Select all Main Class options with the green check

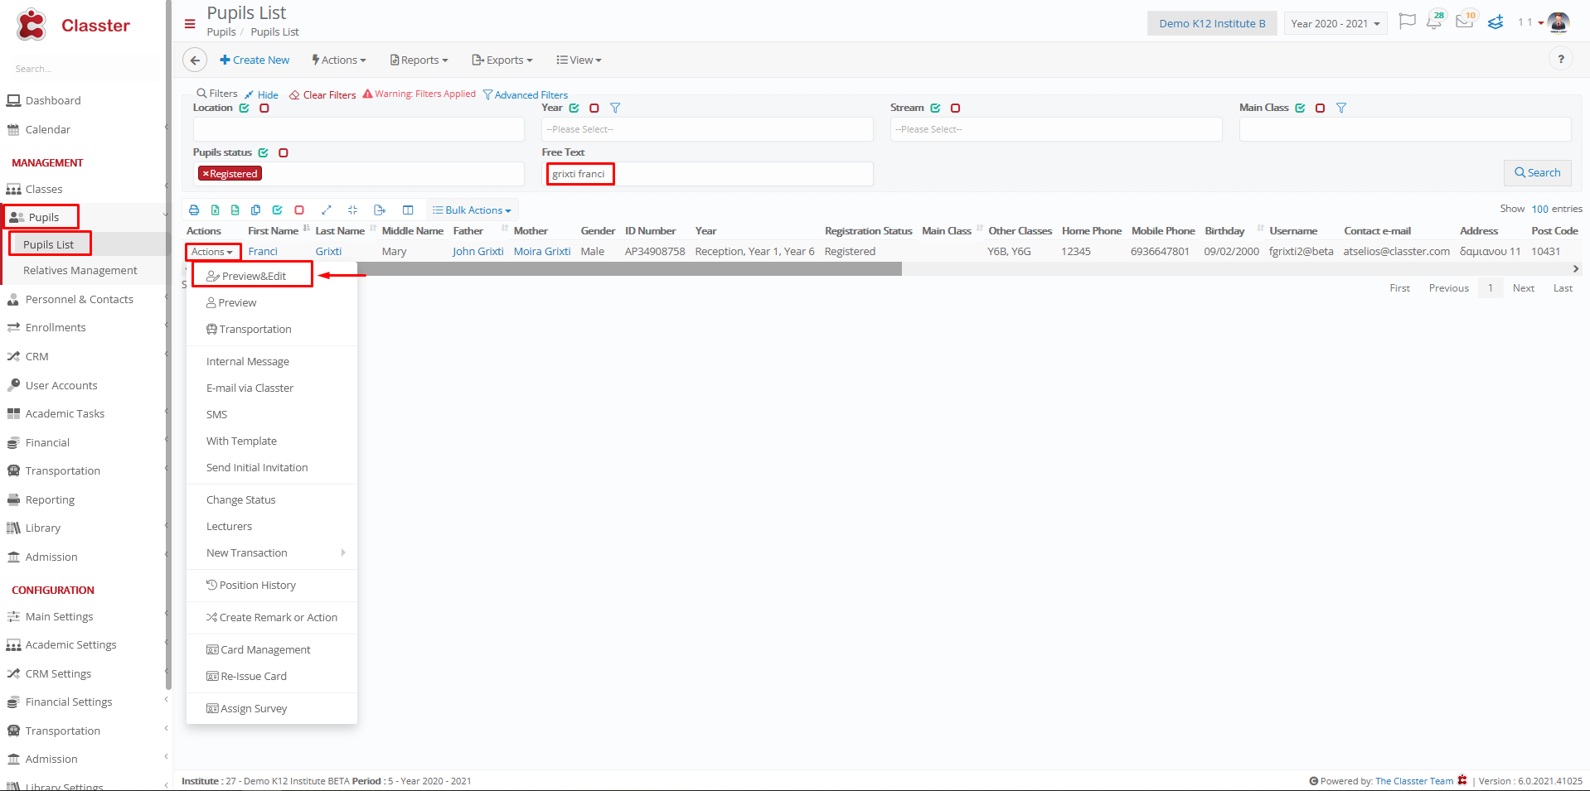pos(1301,108)
